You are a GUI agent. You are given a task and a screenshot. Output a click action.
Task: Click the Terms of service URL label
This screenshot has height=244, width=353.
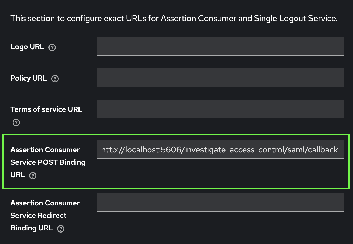pos(46,109)
